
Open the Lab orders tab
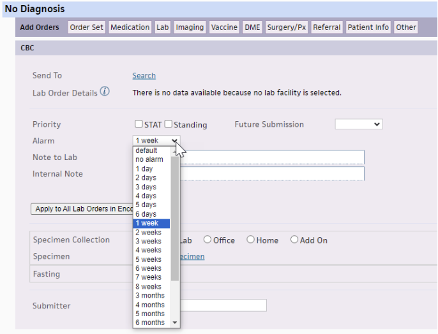tap(163, 27)
